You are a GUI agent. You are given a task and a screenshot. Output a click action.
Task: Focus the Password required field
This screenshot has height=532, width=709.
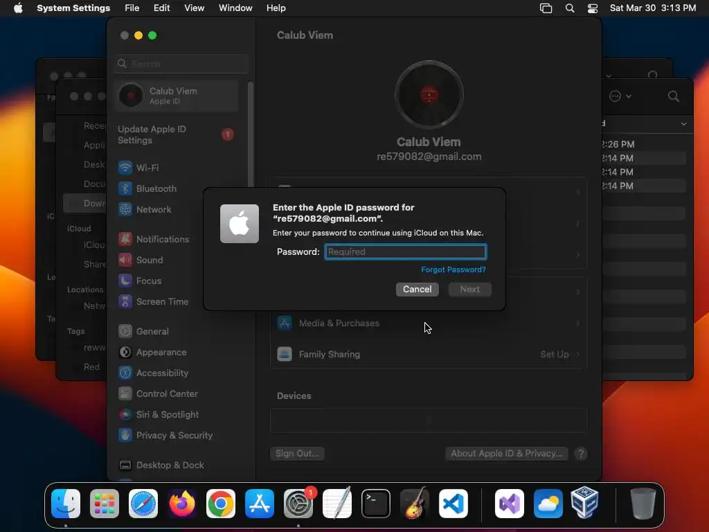pos(406,252)
